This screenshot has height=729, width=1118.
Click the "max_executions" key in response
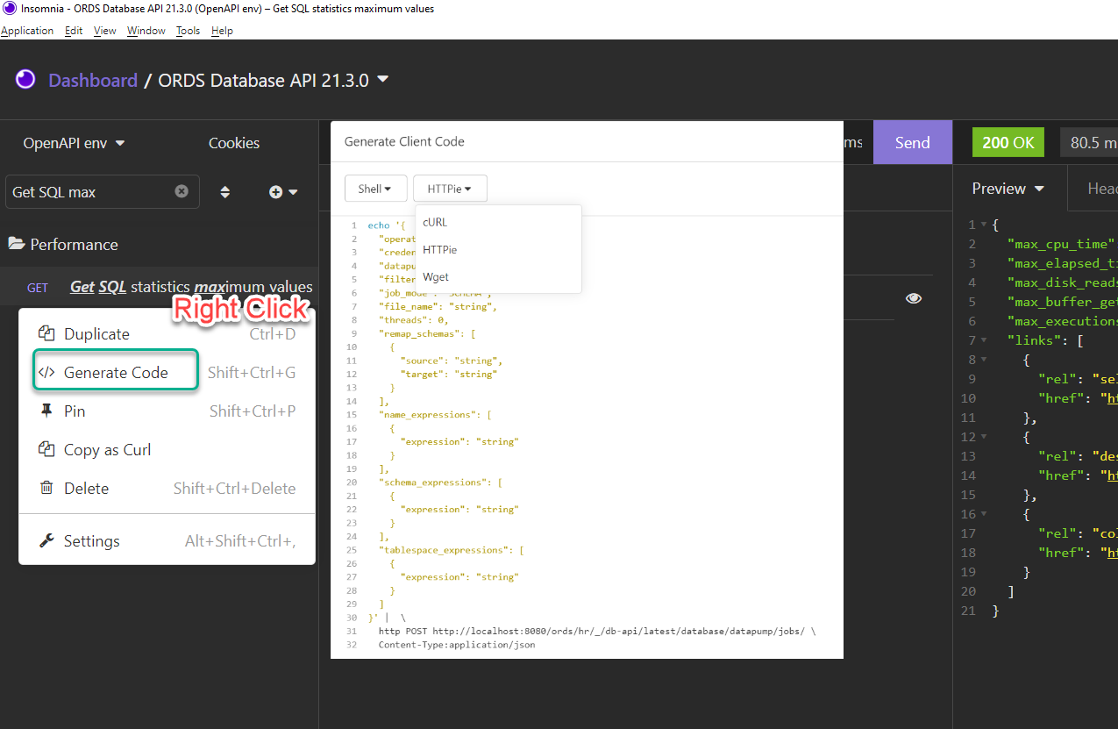1062,321
